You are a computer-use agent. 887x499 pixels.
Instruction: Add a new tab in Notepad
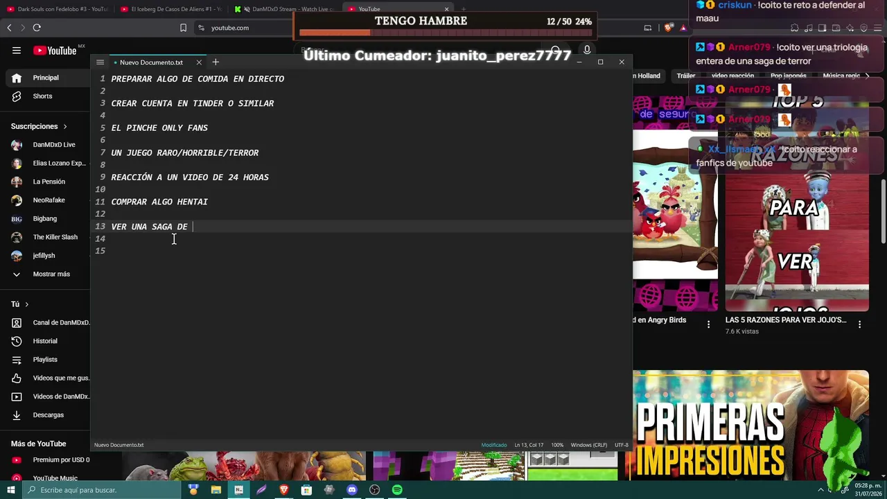point(216,62)
